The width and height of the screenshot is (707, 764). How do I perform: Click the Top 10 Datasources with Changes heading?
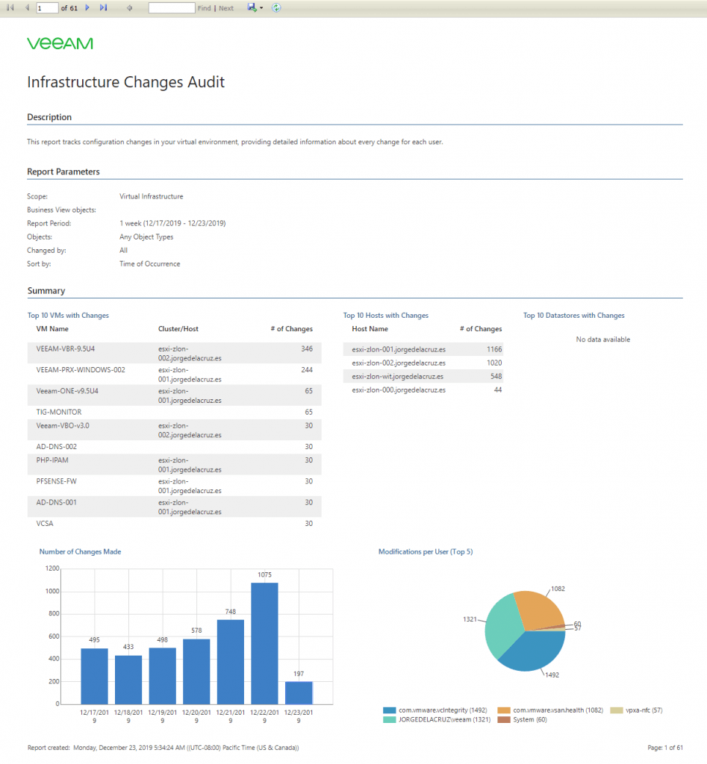pyautogui.click(x=574, y=316)
